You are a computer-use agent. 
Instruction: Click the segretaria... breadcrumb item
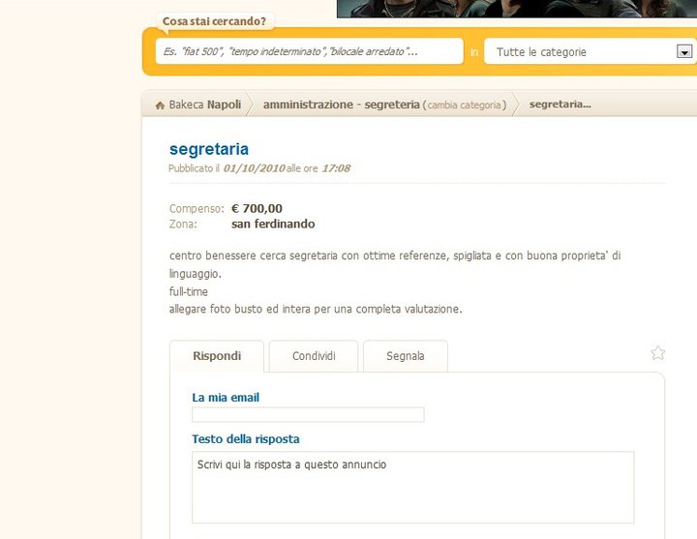click(x=561, y=105)
